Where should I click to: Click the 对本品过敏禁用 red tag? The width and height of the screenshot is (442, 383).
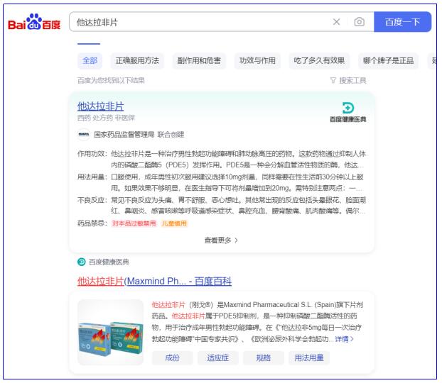pyautogui.click(x=134, y=223)
